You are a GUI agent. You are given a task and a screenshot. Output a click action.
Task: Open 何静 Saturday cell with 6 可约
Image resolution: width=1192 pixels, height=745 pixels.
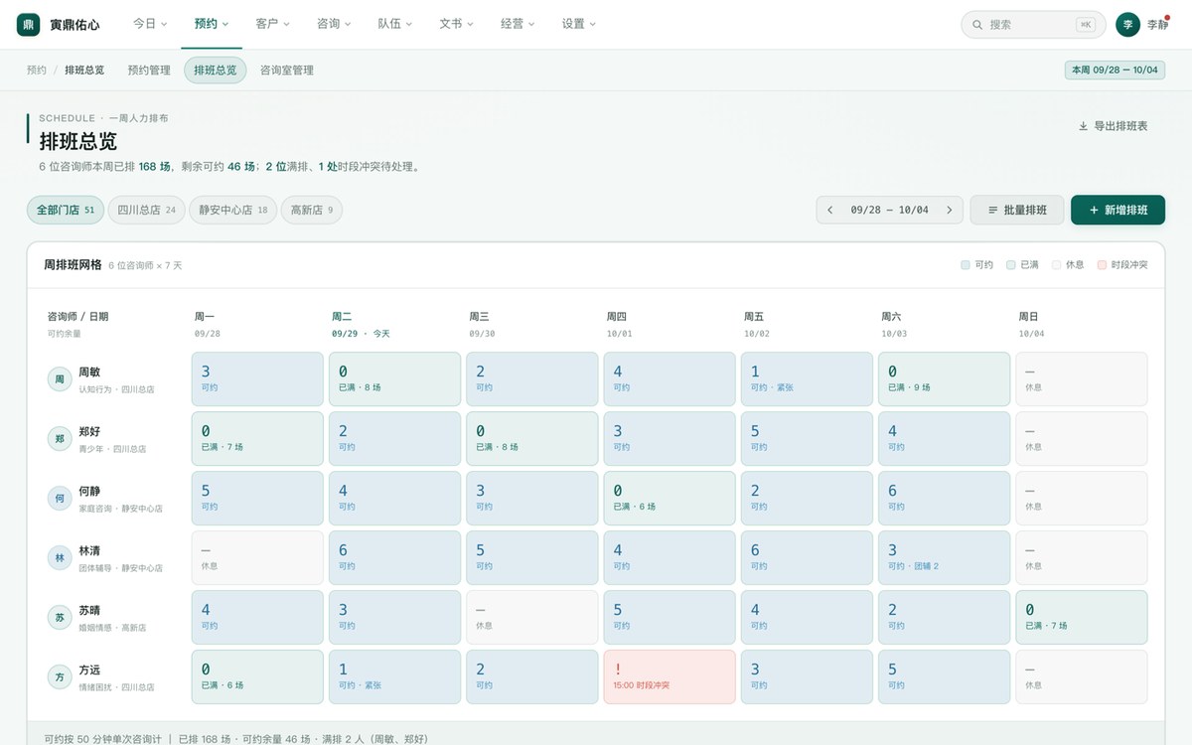click(944, 498)
